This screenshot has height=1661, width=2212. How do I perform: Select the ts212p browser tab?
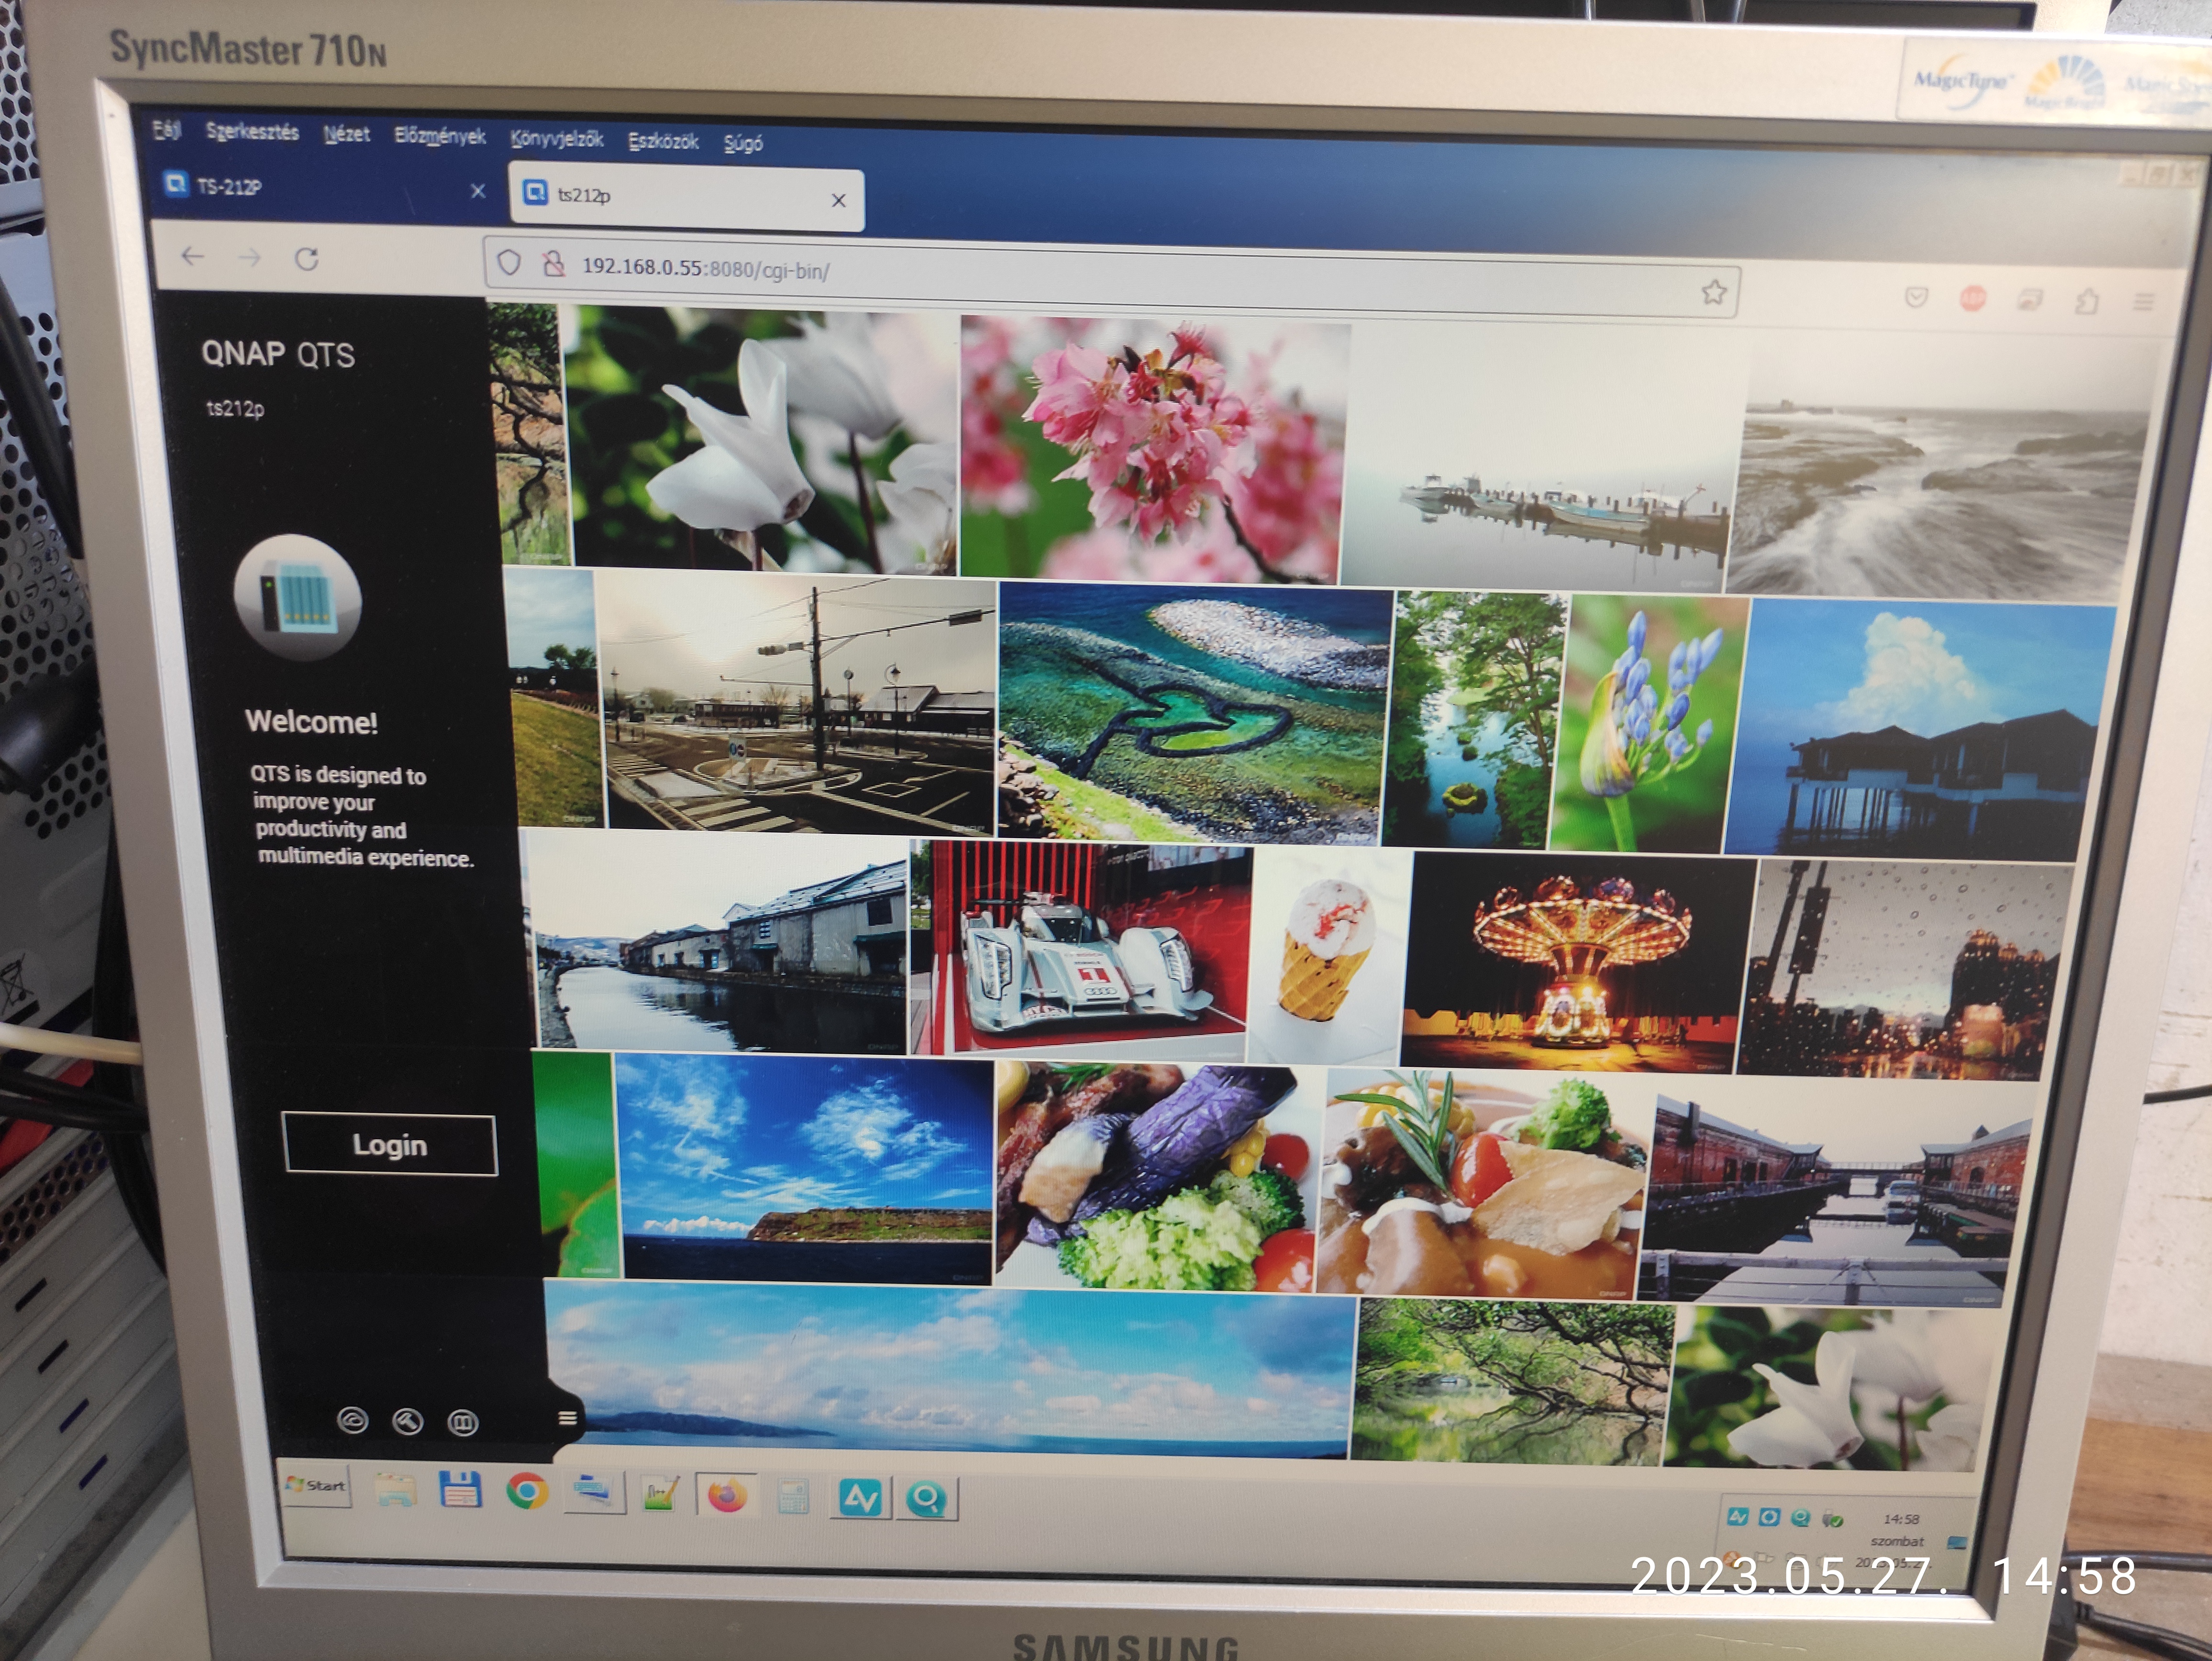point(687,198)
